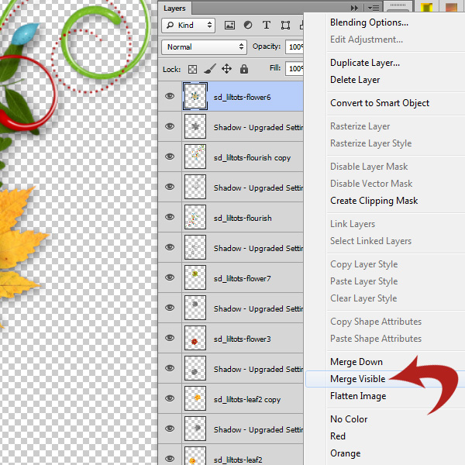
Task: Click the sd_liltots-flower6 layer thumbnail
Action: click(195, 96)
